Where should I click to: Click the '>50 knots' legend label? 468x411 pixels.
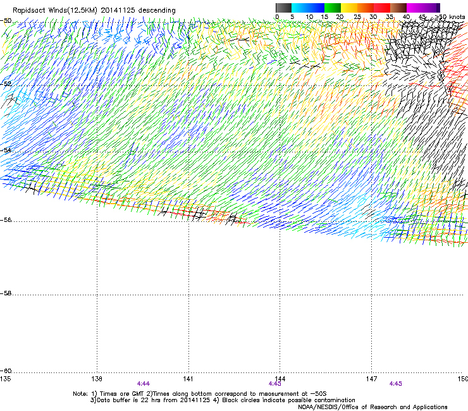pos(450,17)
